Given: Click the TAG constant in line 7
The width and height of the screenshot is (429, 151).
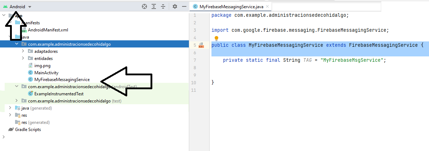Looking at the screenshot, I should [308, 60].
